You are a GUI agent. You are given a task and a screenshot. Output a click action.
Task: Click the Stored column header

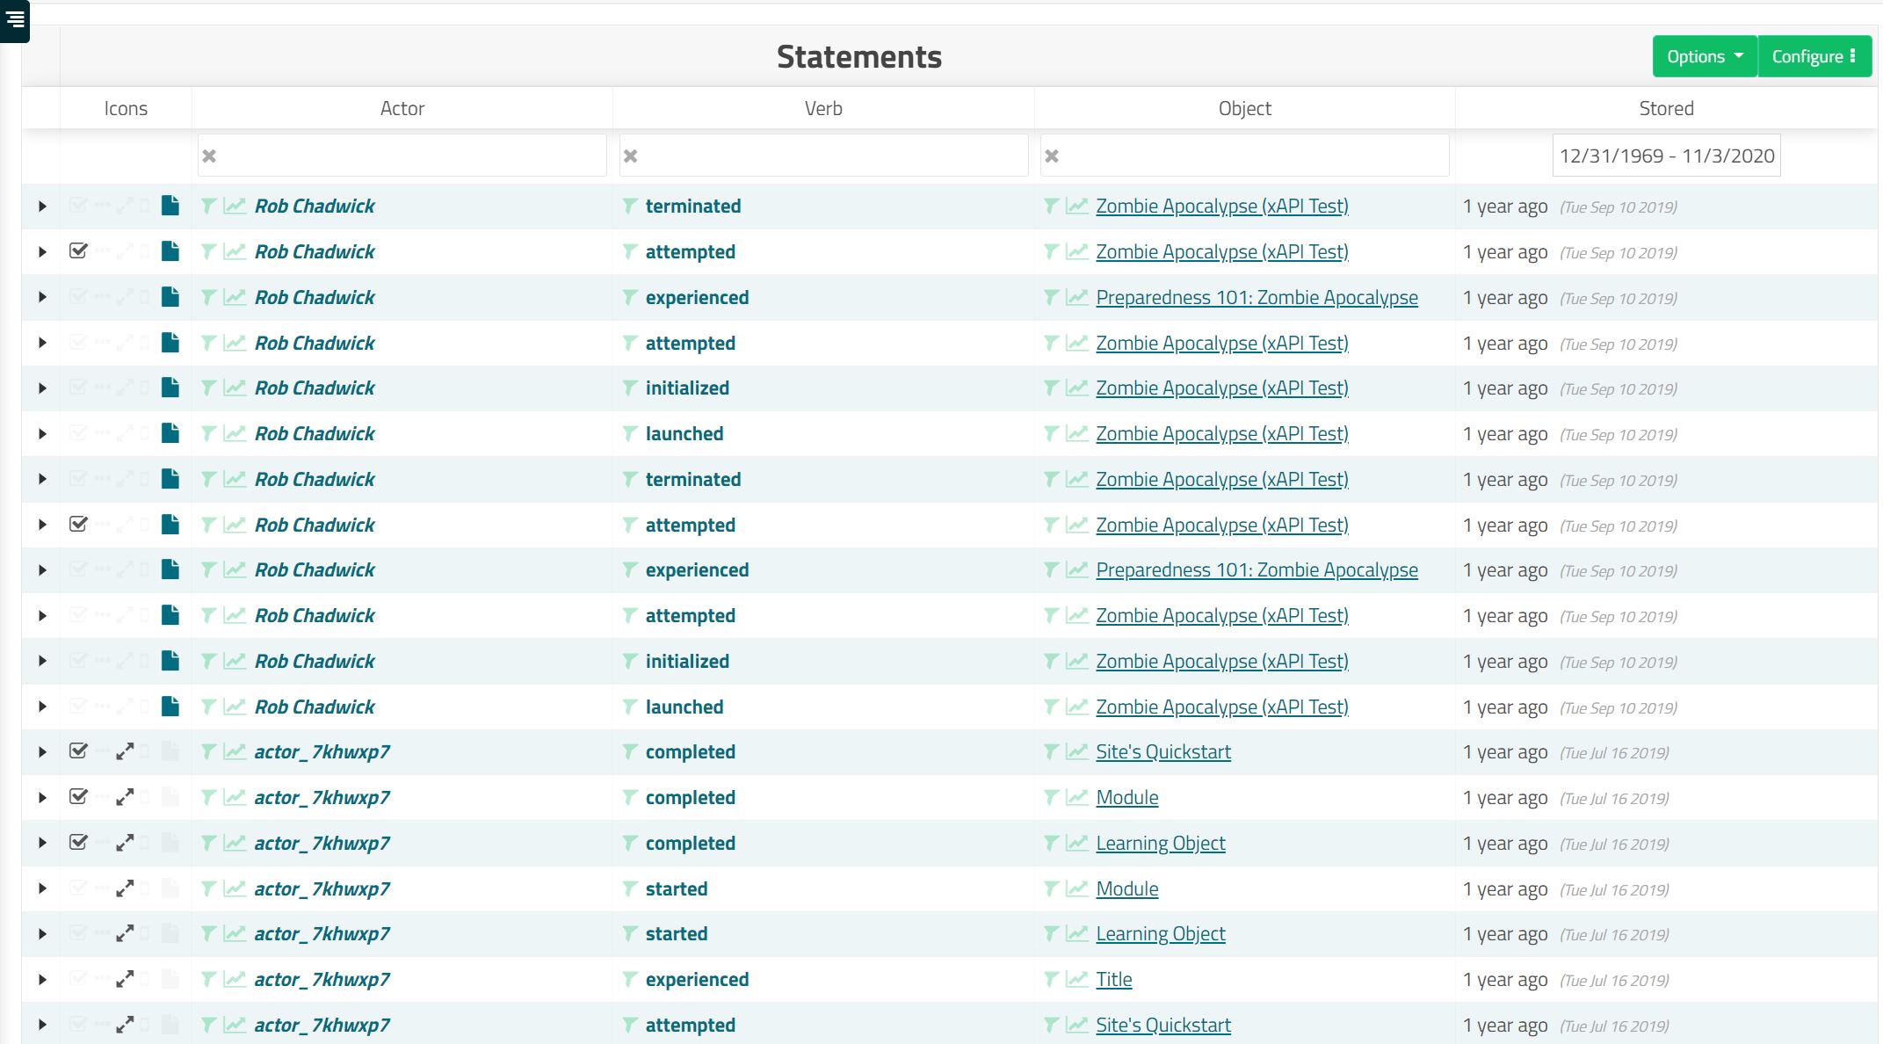pyautogui.click(x=1666, y=108)
